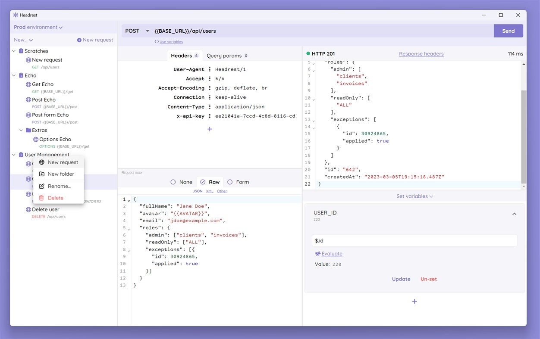
Task: Click the trash icon in the context menu
Action: (41, 198)
